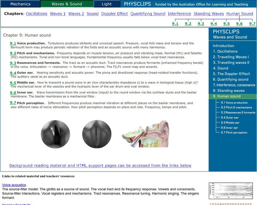The height and width of the screenshot is (205, 257).
Task: Click PHYSCLIPS Waves and Sound sidebar heading
Action: click(230, 34)
